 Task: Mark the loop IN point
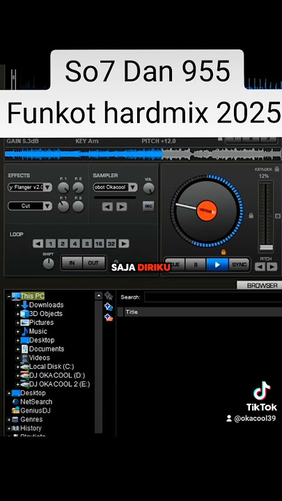pos(72,263)
